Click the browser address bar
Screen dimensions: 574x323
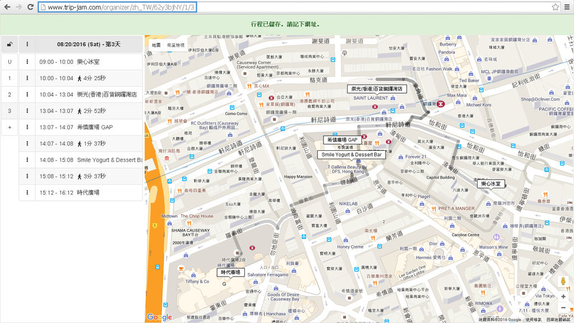click(x=117, y=7)
